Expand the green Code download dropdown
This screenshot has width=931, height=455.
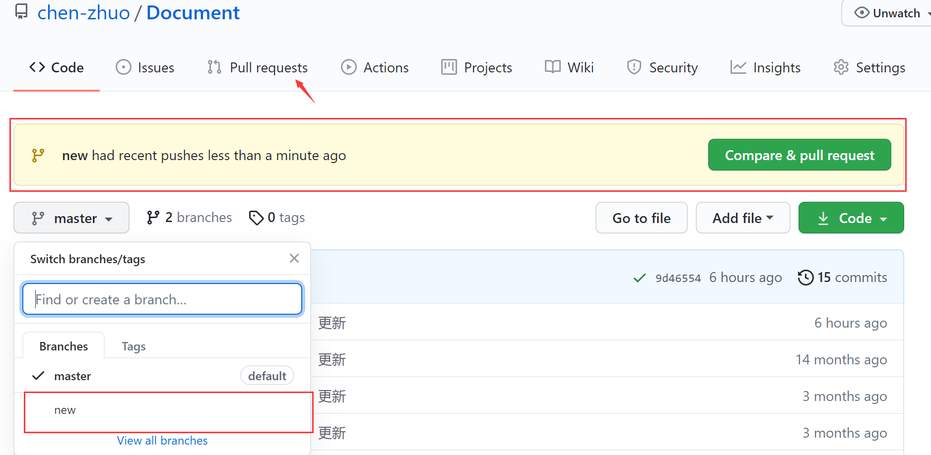tap(851, 218)
